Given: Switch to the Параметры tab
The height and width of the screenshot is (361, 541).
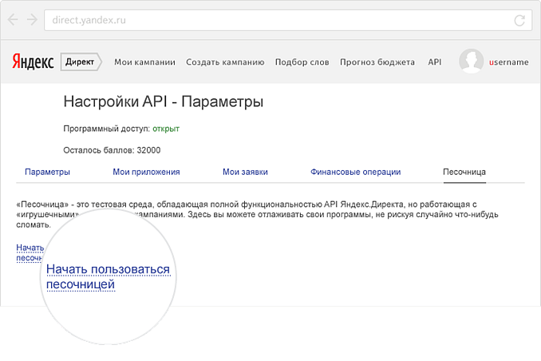Looking at the screenshot, I should pos(47,172).
